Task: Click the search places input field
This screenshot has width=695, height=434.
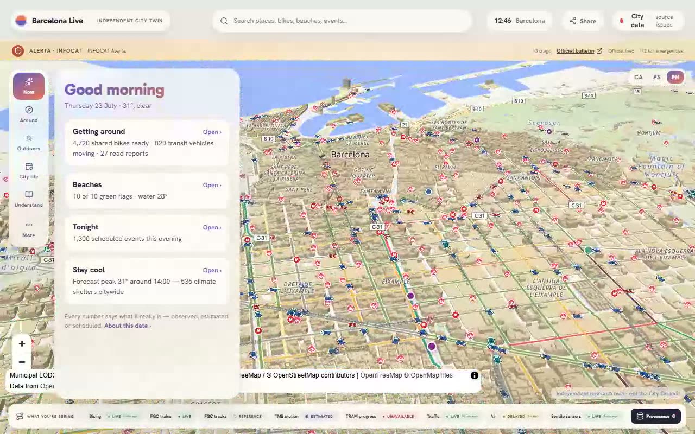Action: (x=342, y=21)
